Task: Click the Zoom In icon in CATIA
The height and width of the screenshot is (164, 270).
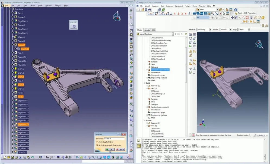Action: 93,157
